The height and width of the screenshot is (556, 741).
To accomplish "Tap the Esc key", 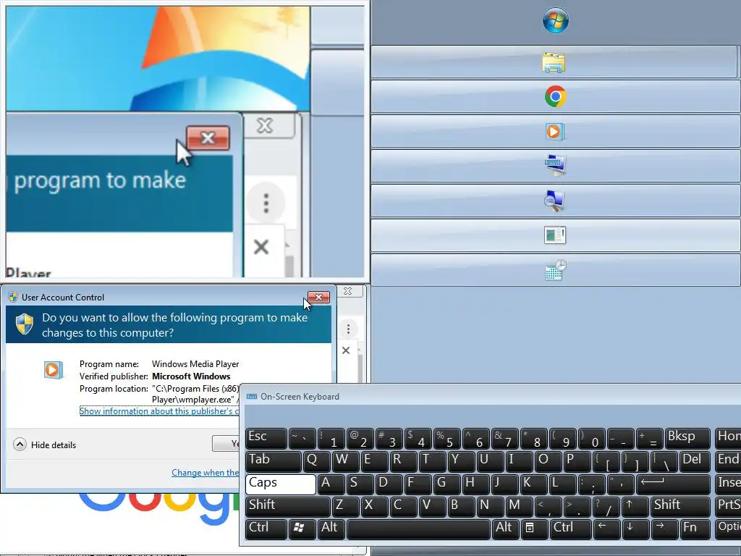I will (x=266, y=438).
